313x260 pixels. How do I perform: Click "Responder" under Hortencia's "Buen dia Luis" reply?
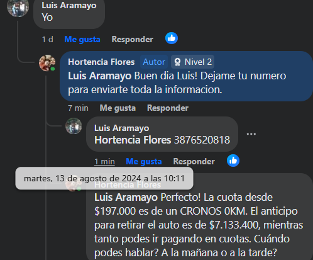click(168, 108)
